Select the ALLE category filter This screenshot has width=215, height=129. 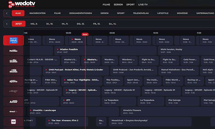tap(18, 13)
